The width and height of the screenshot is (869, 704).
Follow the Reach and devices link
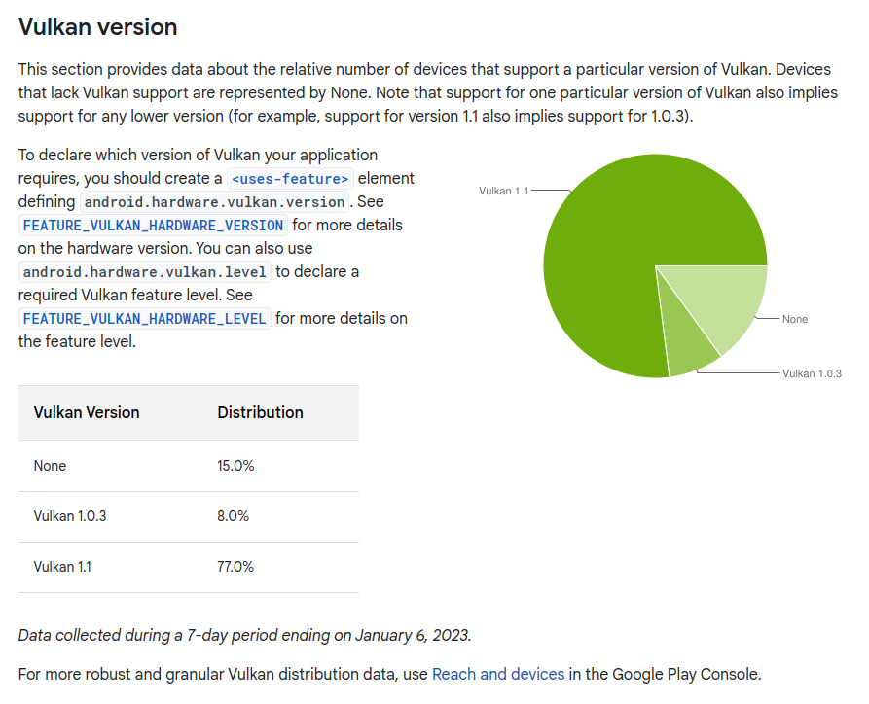point(497,674)
